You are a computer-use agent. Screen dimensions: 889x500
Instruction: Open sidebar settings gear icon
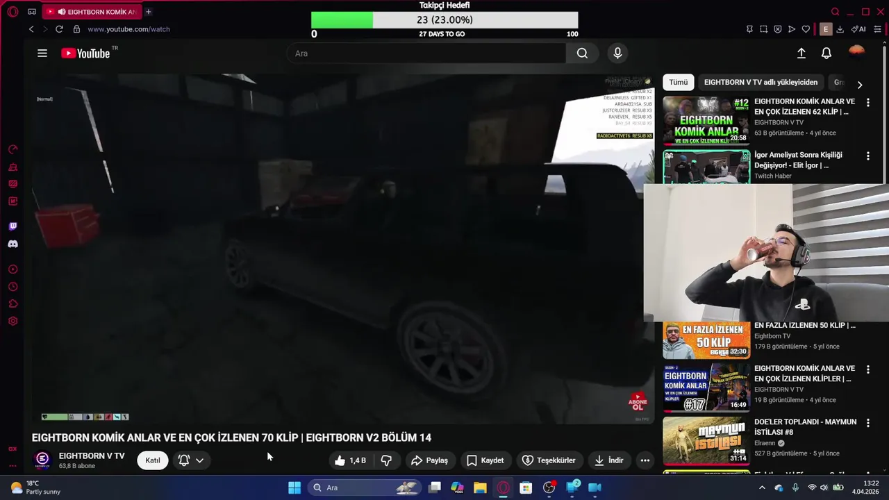coord(13,321)
